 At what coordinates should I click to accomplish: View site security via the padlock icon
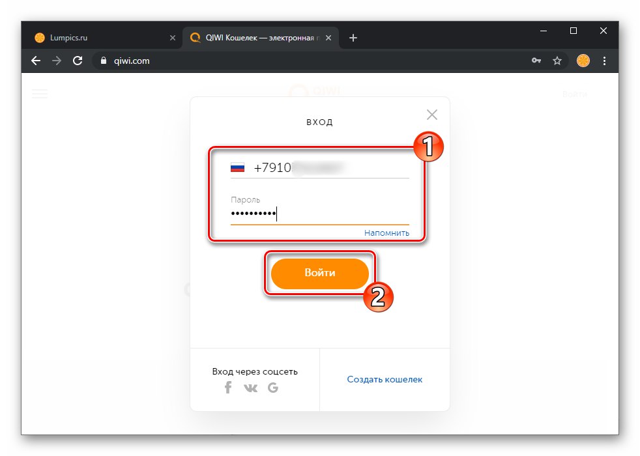(102, 61)
